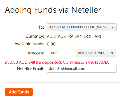Click the Amount: label

point(36,53)
